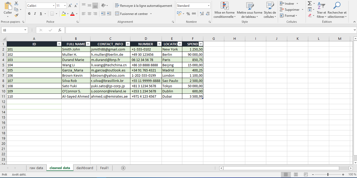Select the Format Painter brush icon

point(16,15)
